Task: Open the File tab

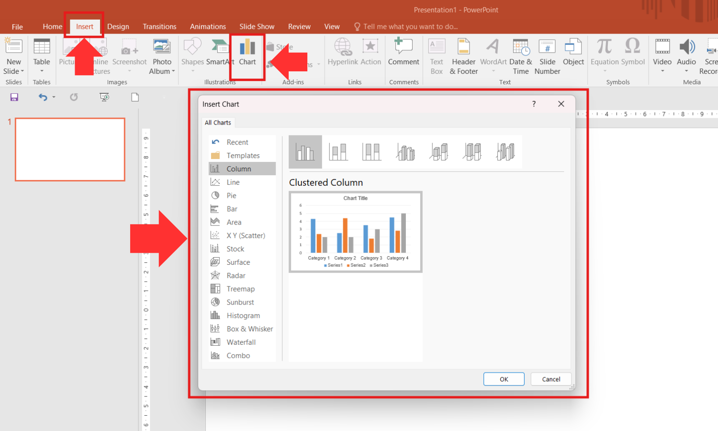Action: [17, 27]
